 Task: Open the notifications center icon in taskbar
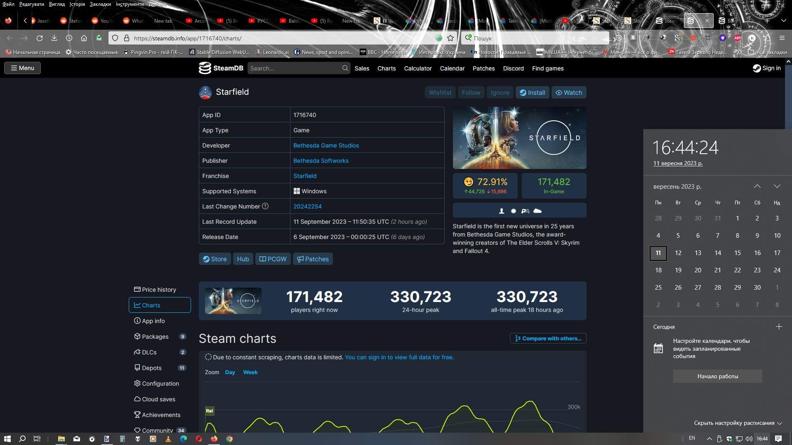click(x=778, y=438)
